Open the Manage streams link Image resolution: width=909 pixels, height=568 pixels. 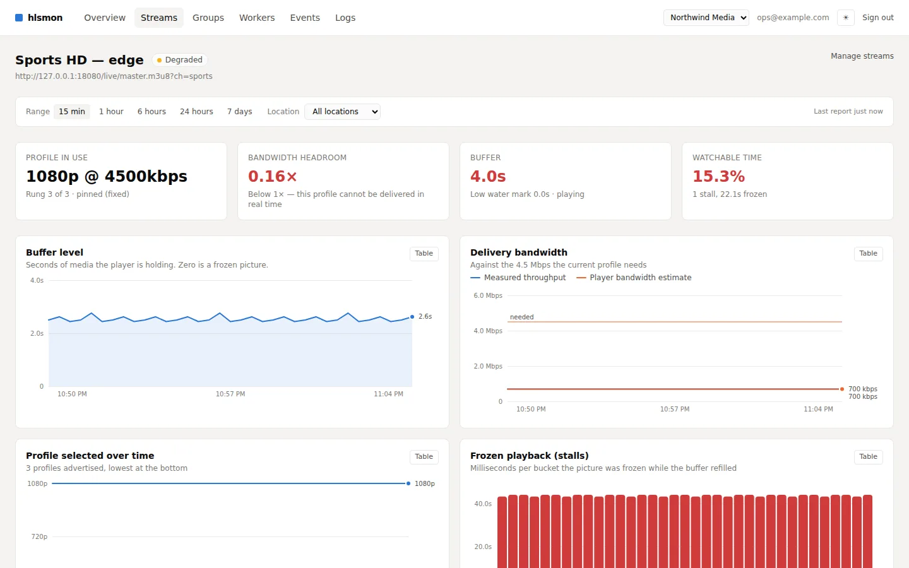862,56
